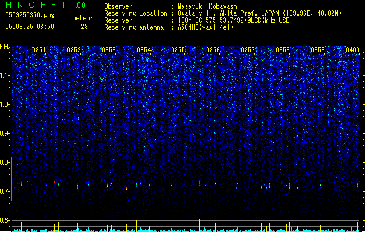
Task: Click the 0359 time marker
Action: pos(318,50)
